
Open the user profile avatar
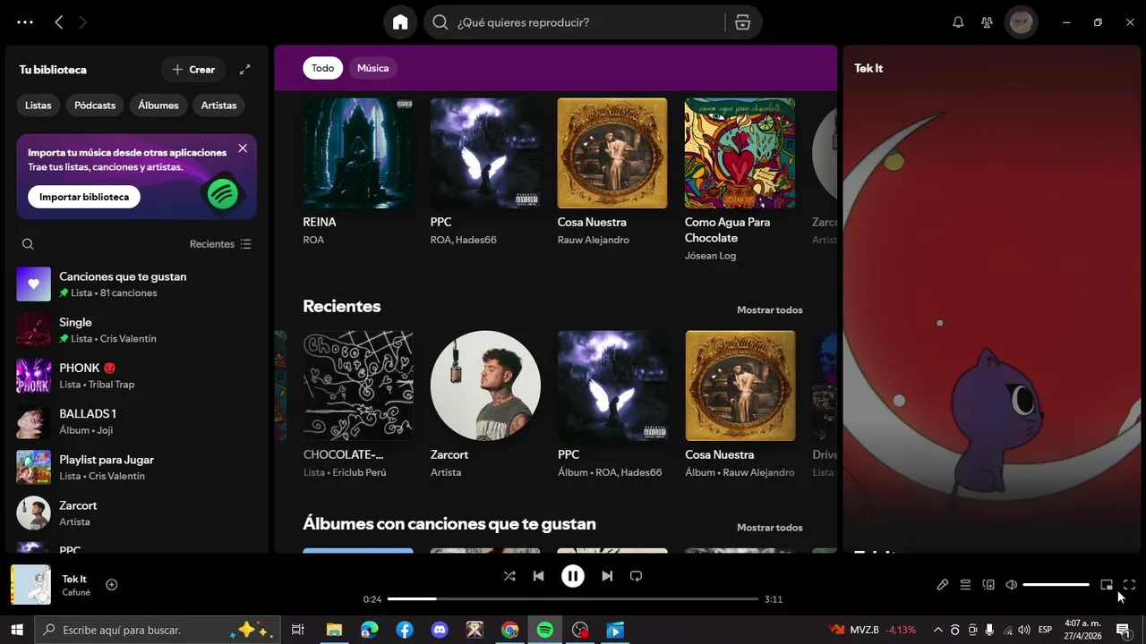1022,22
